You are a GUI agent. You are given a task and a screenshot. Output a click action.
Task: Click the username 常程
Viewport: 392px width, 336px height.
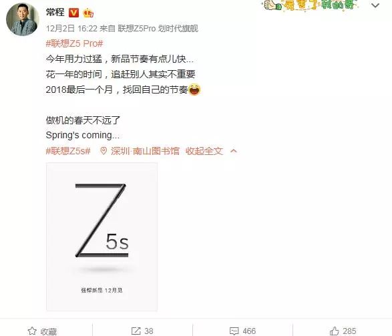tap(55, 12)
